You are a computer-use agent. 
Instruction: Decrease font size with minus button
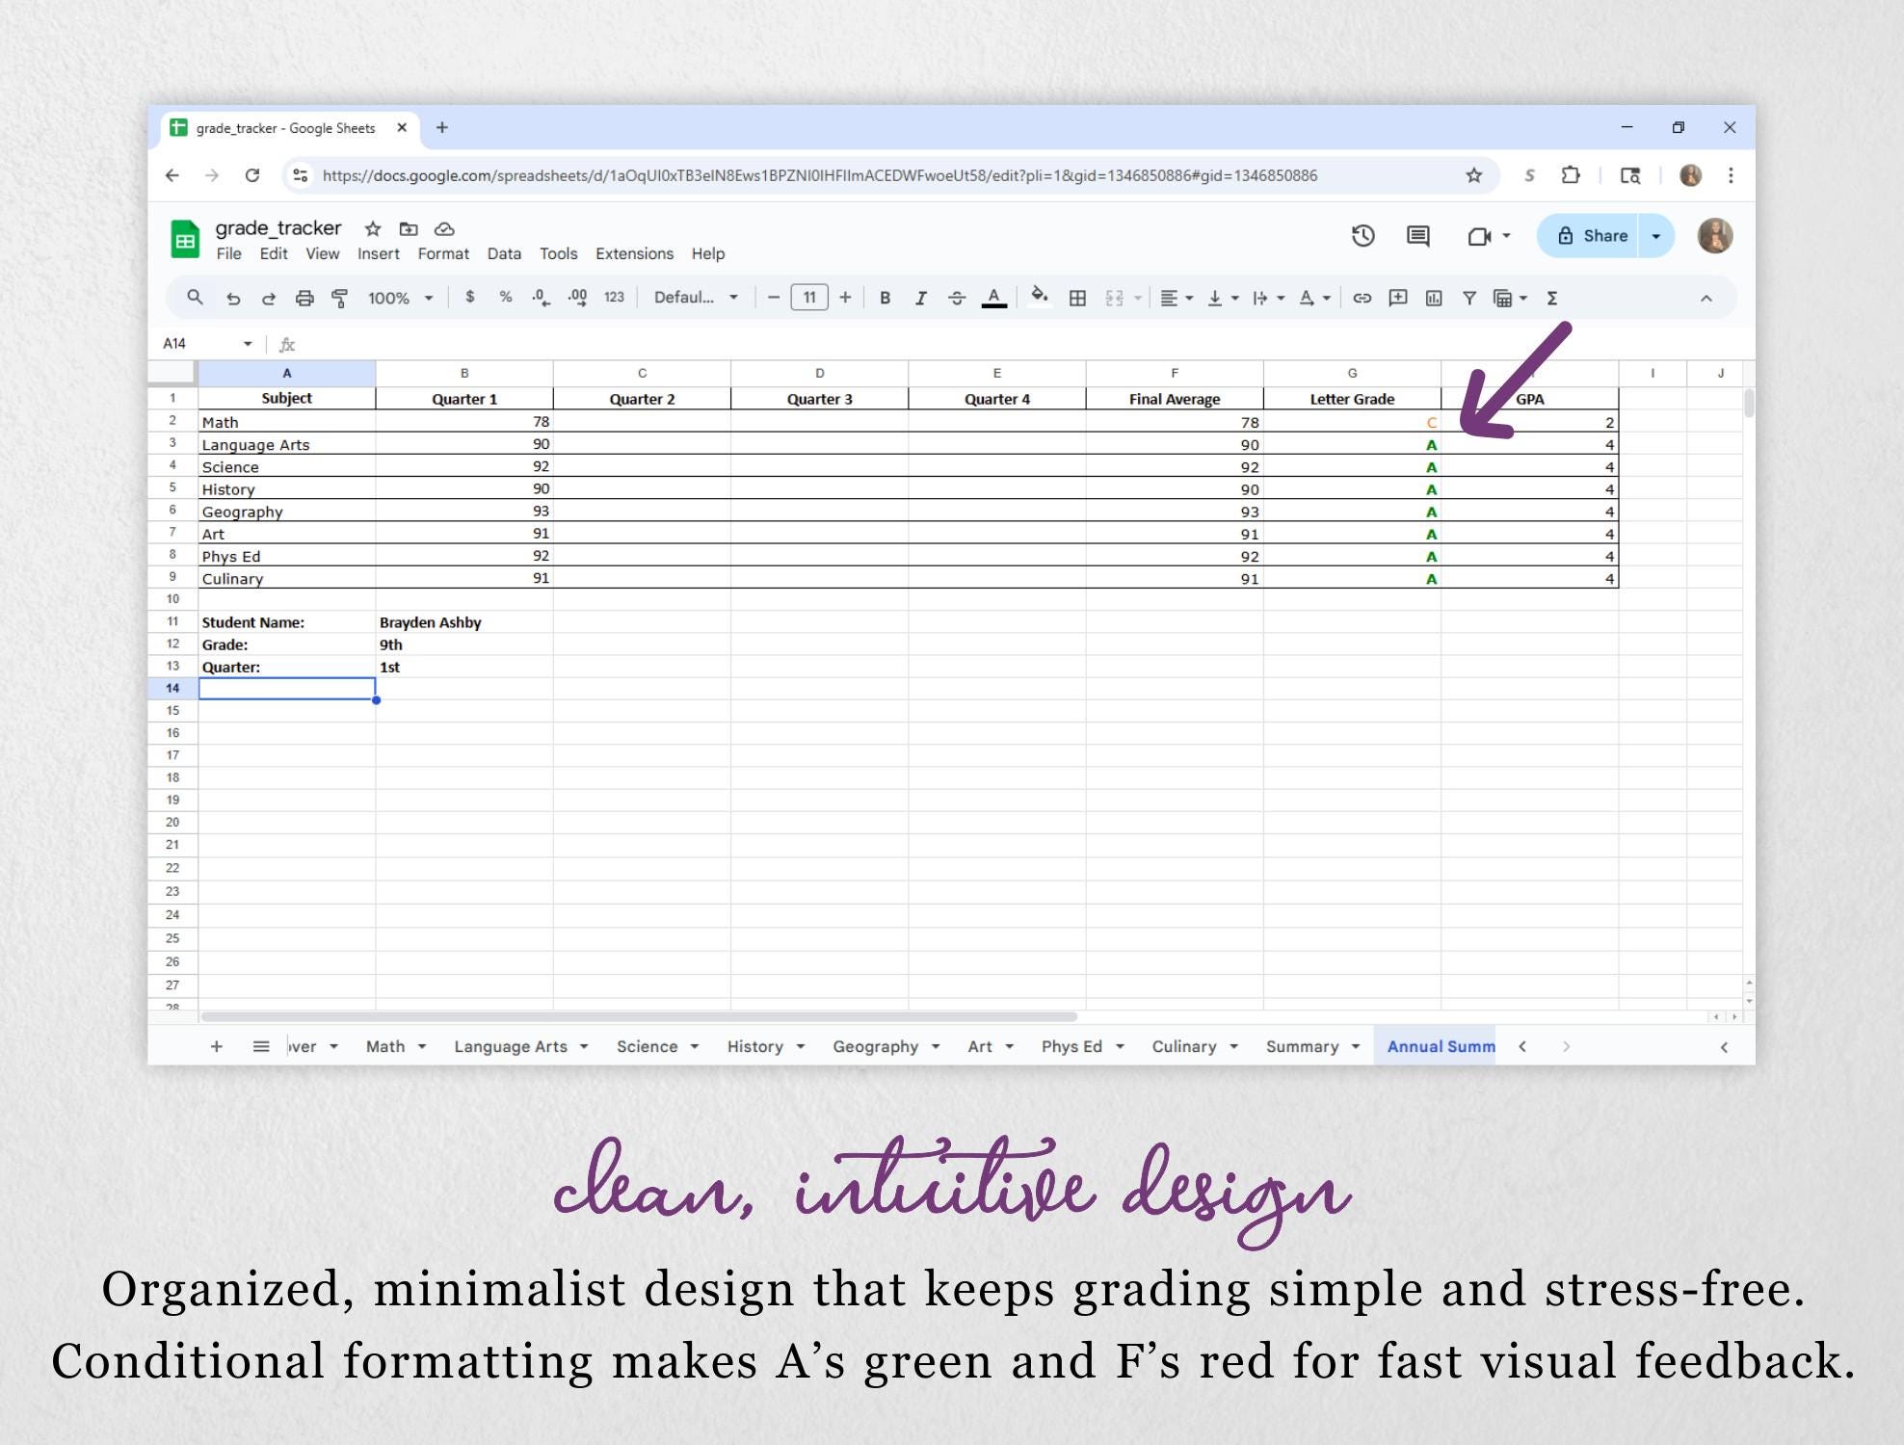tap(773, 298)
